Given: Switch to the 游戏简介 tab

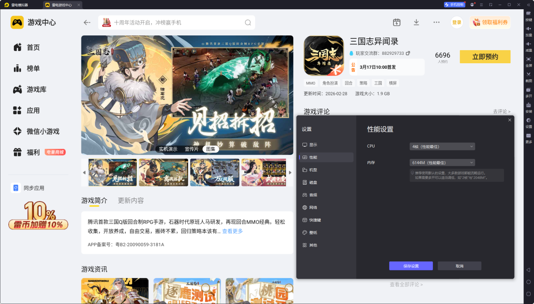Looking at the screenshot, I should pyautogui.click(x=94, y=200).
